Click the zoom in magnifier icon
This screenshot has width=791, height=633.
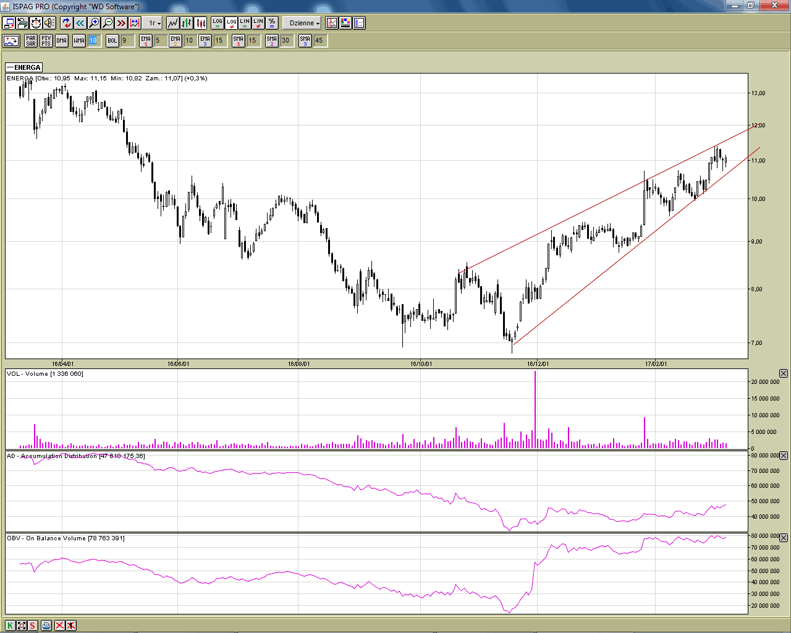pos(94,23)
